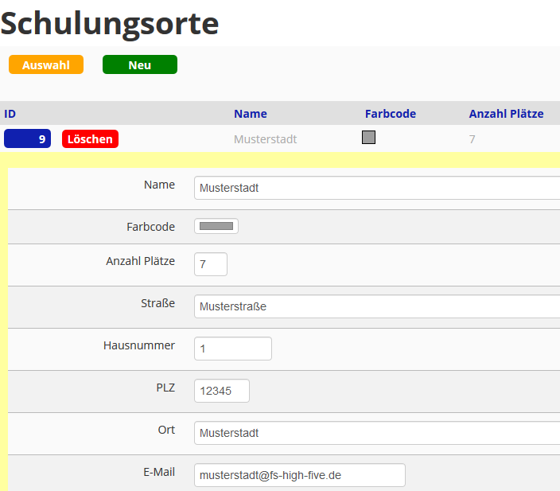Select the Anzahl Plätze input field
560x491 pixels.
211,264
